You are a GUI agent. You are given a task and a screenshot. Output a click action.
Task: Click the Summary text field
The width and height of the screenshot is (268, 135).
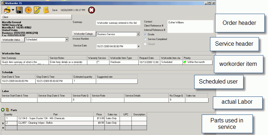coord(118,23)
